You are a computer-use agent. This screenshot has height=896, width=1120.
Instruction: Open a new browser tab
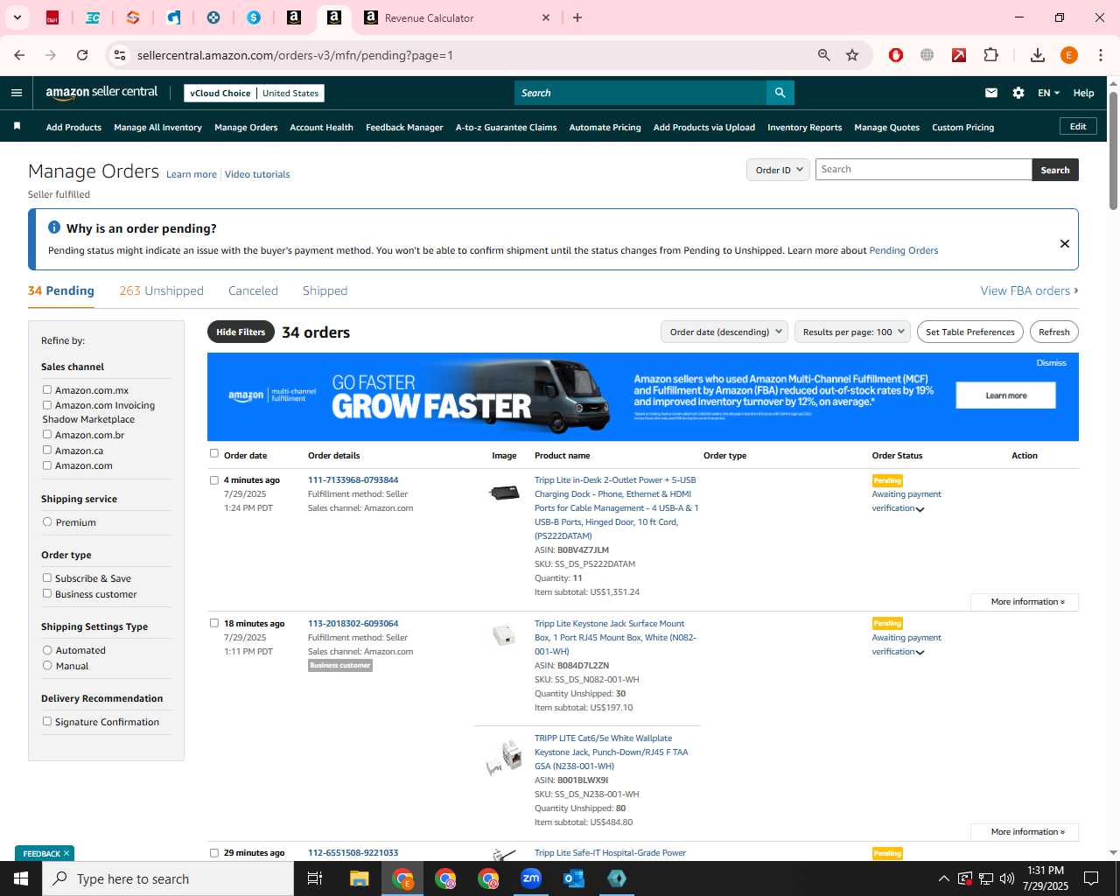[577, 17]
